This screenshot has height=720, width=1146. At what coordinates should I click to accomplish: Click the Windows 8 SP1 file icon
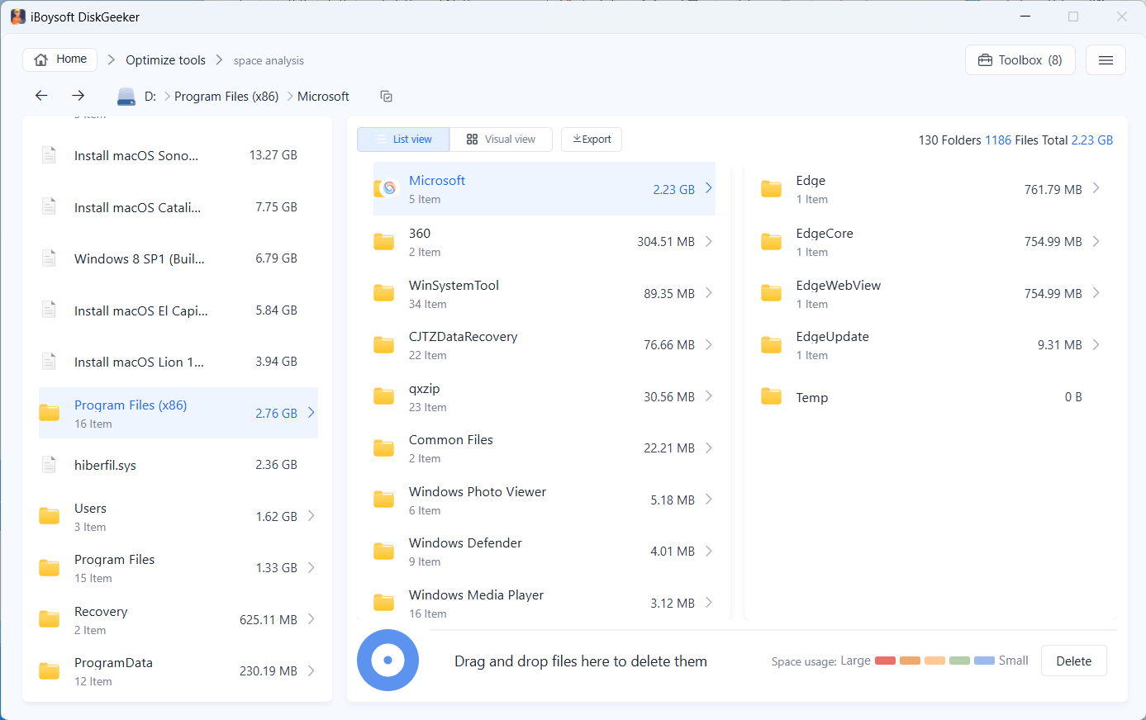pos(49,258)
